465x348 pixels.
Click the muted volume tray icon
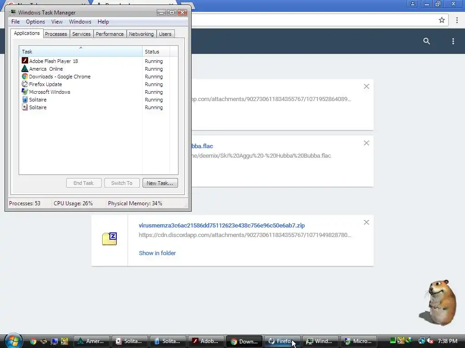tap(430, 341)
